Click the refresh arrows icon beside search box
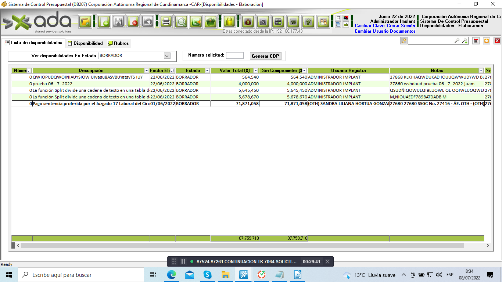 pyautogui.click(x=404, y=41)
